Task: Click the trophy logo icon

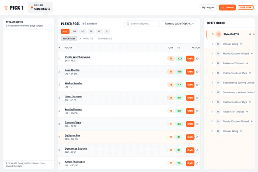Action: click(x=6, y=8)
